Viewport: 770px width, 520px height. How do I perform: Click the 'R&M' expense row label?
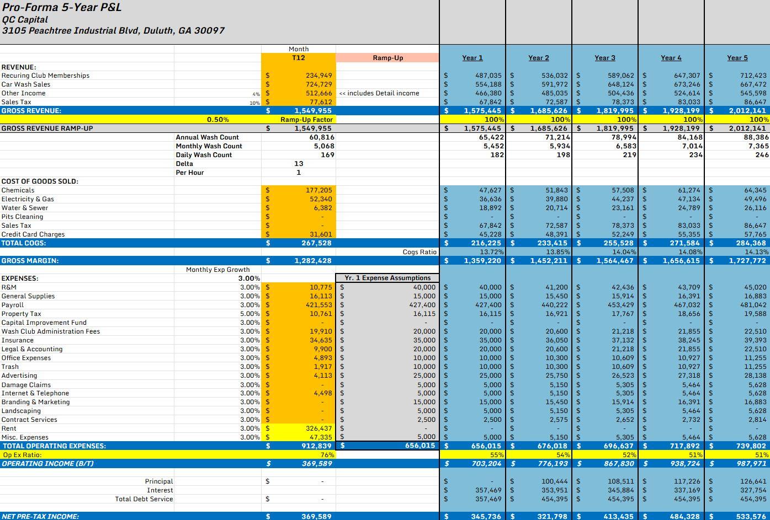pyautogui.click(x=9, y=287)
